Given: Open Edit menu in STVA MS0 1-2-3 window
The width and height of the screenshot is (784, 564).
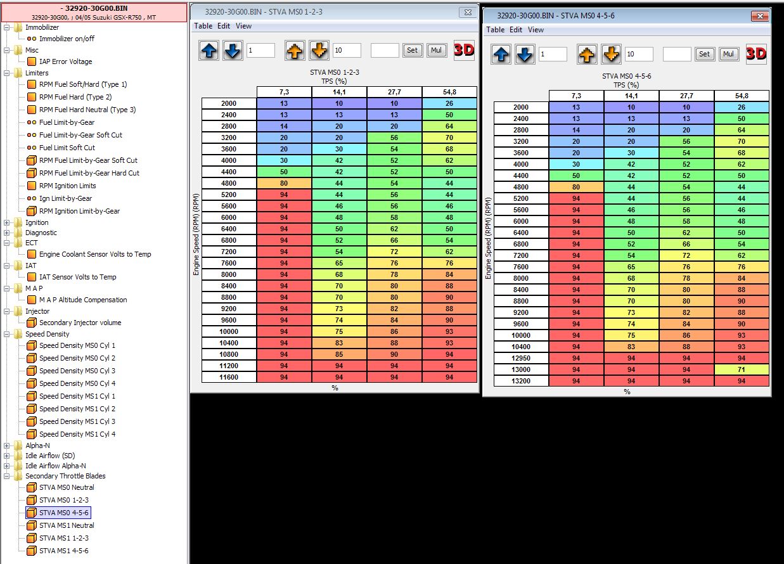Looking at the screenshot, I should (x=224, y=26).
